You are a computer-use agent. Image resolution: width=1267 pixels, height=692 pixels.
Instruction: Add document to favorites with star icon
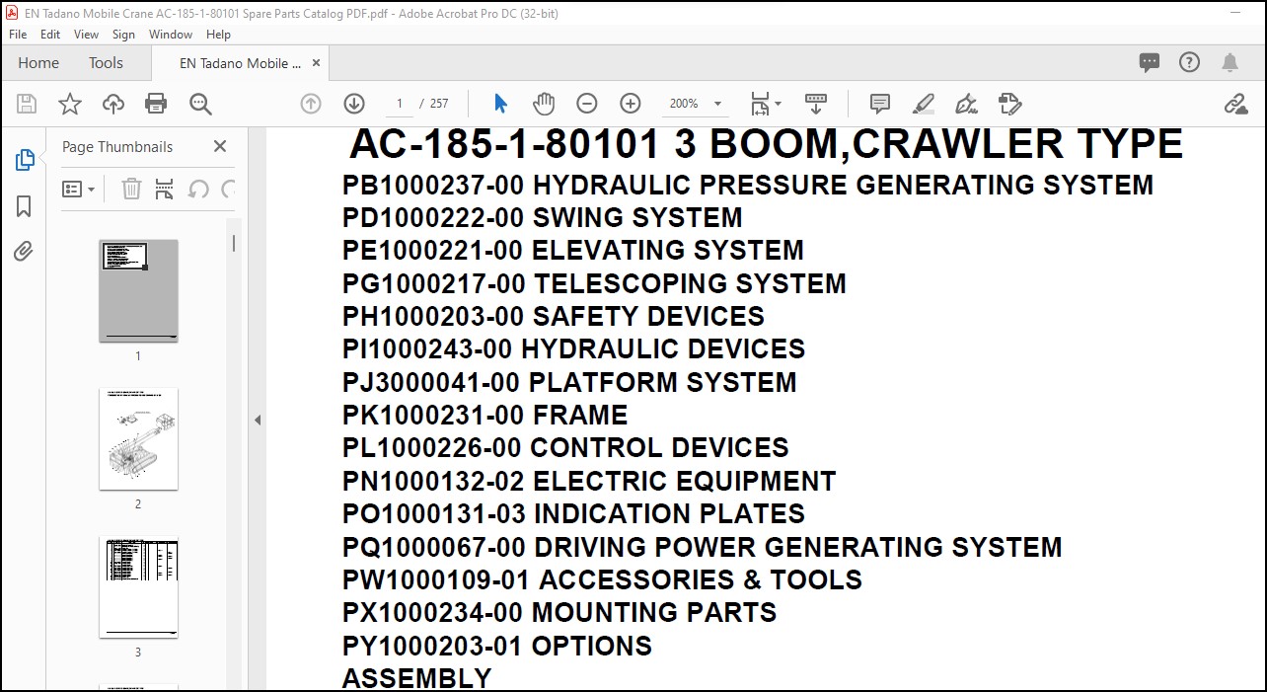[70, 104]
